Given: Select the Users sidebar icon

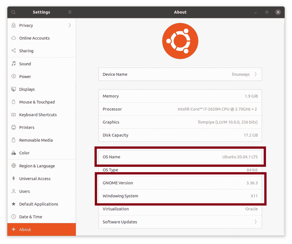Looking at the screenshot, I should (x=14, y=191).
